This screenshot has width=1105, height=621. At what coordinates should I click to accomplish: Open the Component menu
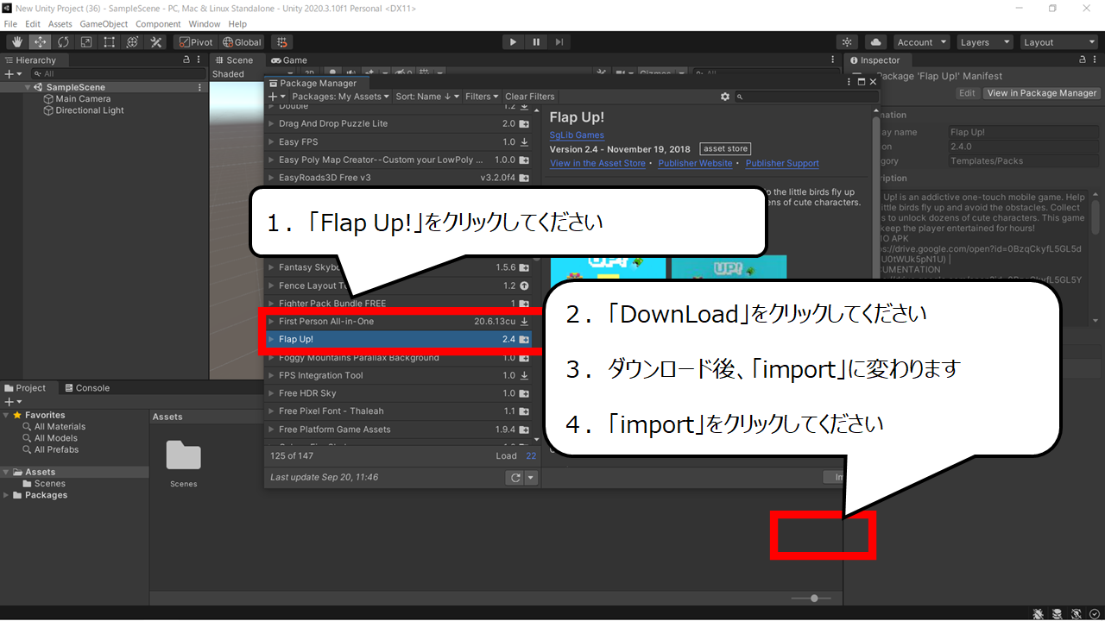[158, 24]
